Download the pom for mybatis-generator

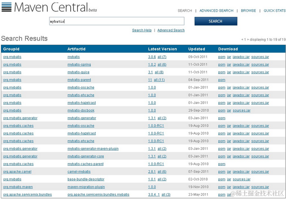point(222,118)
